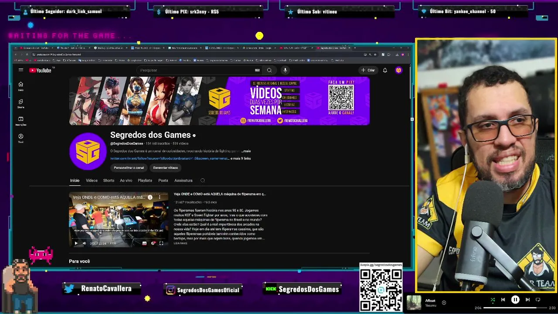Open new browser tab plus button
This screenshot has height=314, width=558.
[355, 48]
